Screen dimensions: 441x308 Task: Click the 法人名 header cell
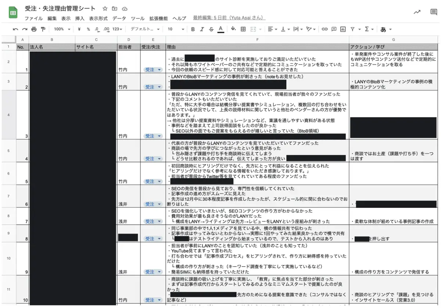click(52, 47)
